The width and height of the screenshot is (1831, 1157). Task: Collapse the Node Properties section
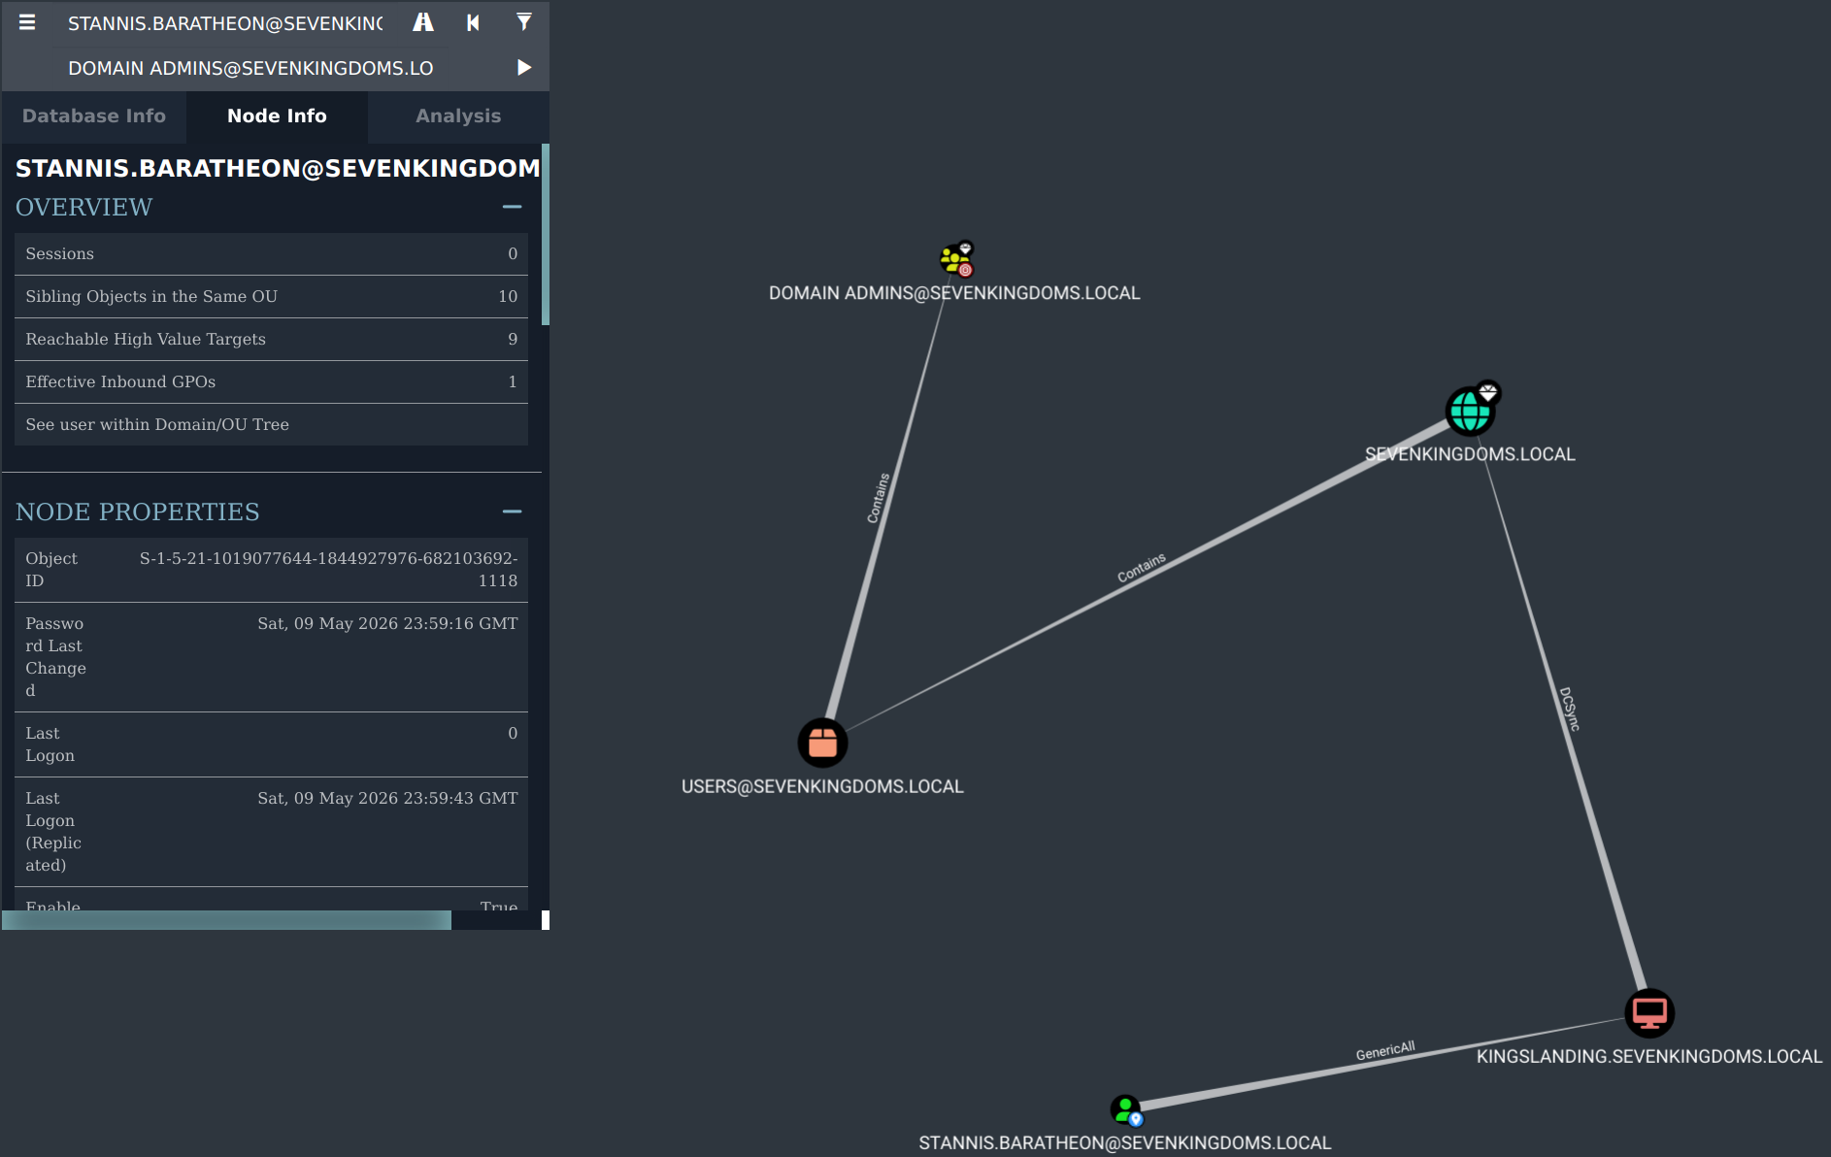513,512
